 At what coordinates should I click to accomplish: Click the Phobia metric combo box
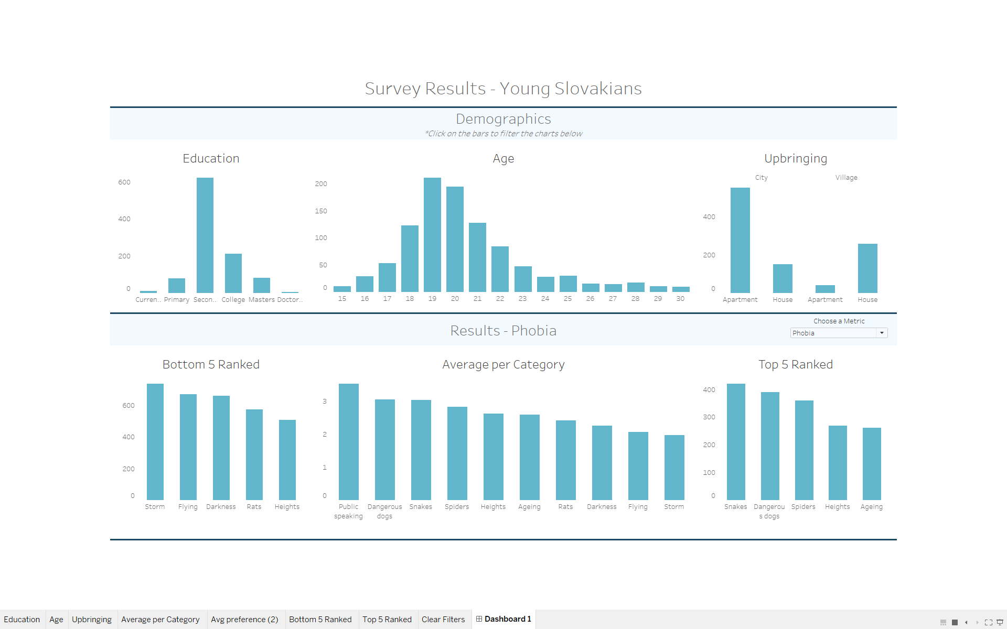pyautogui.click(x=833, y=333)
